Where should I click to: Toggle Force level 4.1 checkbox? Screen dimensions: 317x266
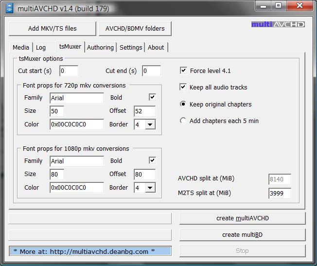coord(183,71)
